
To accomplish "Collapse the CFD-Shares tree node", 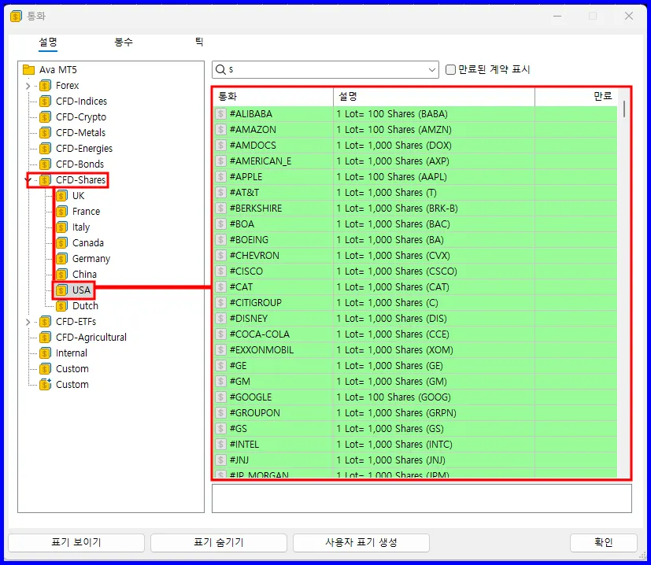I will tap(28, 180).
